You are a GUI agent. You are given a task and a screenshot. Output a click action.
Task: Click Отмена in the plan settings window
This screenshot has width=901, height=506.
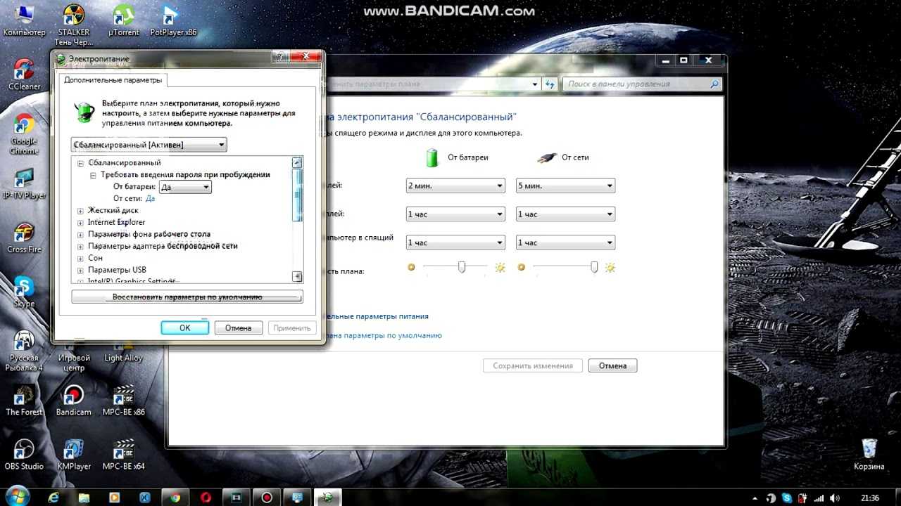pos(612,365)
